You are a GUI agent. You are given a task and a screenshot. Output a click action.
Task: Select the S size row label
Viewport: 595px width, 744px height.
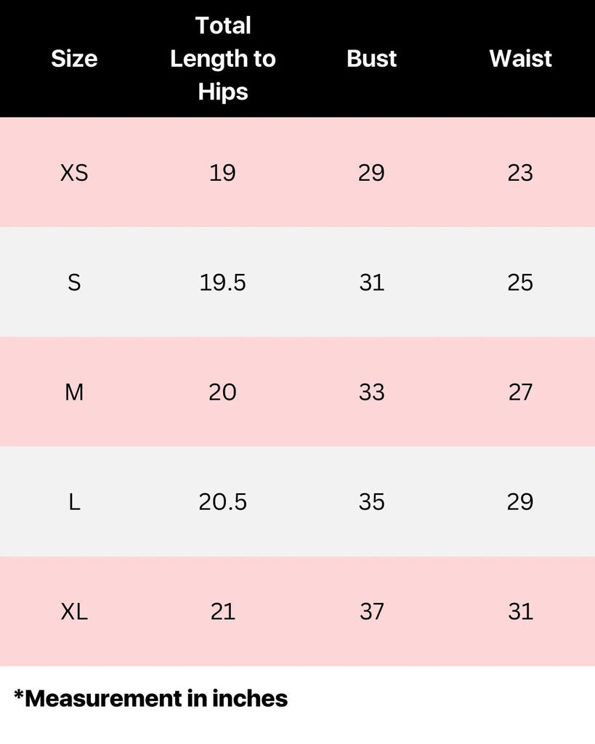74,283
